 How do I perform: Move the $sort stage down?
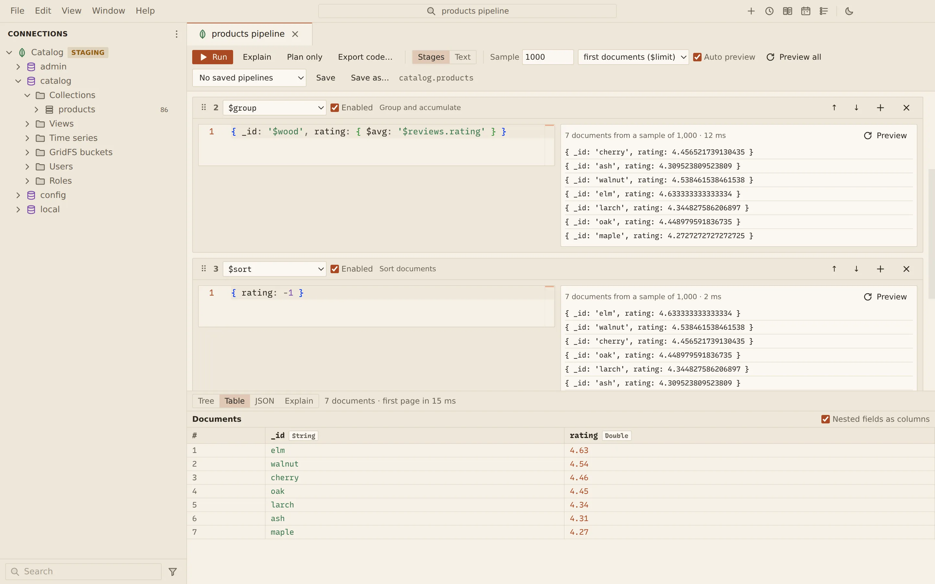(x=856, y=269)
